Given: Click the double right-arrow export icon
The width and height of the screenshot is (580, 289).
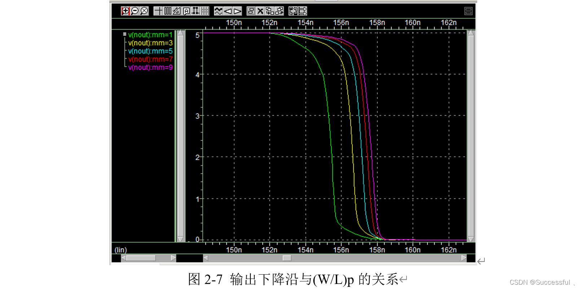Looking at the screenshot, I should [303, 11].
